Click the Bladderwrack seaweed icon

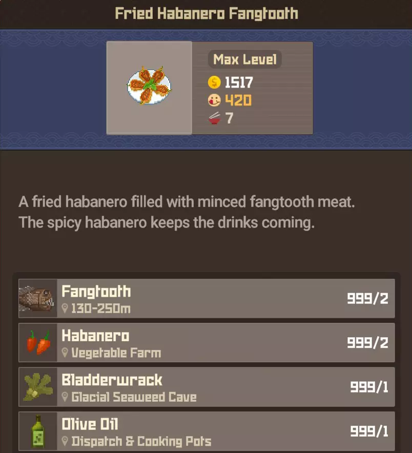pos(38,387)
